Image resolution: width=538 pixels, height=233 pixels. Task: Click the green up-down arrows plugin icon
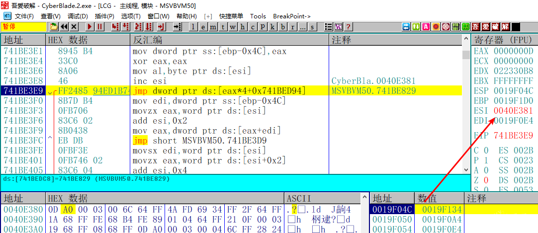point(416,27)
